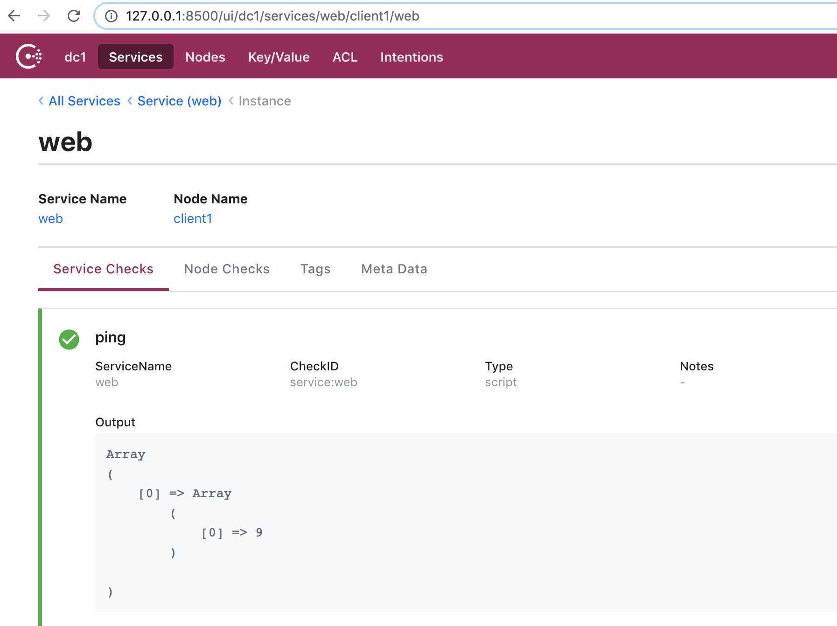
Task: Reload the page with the refresh icon
Action: pyautogui.click(x=74, y=16)
